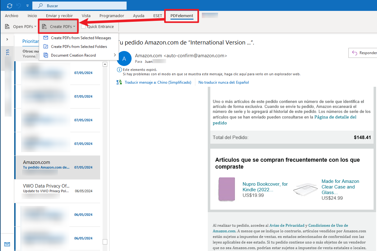Open the Enviar y recibir tab

(59, 16)
